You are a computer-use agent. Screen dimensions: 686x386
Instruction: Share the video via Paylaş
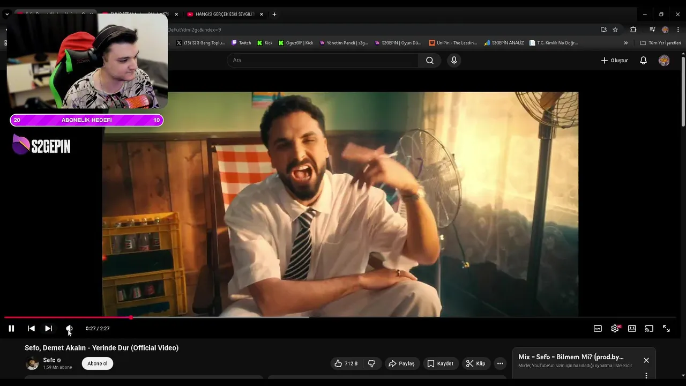pos(401,363)
